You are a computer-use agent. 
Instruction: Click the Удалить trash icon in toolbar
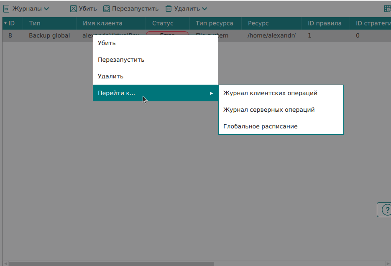[169, 8]
